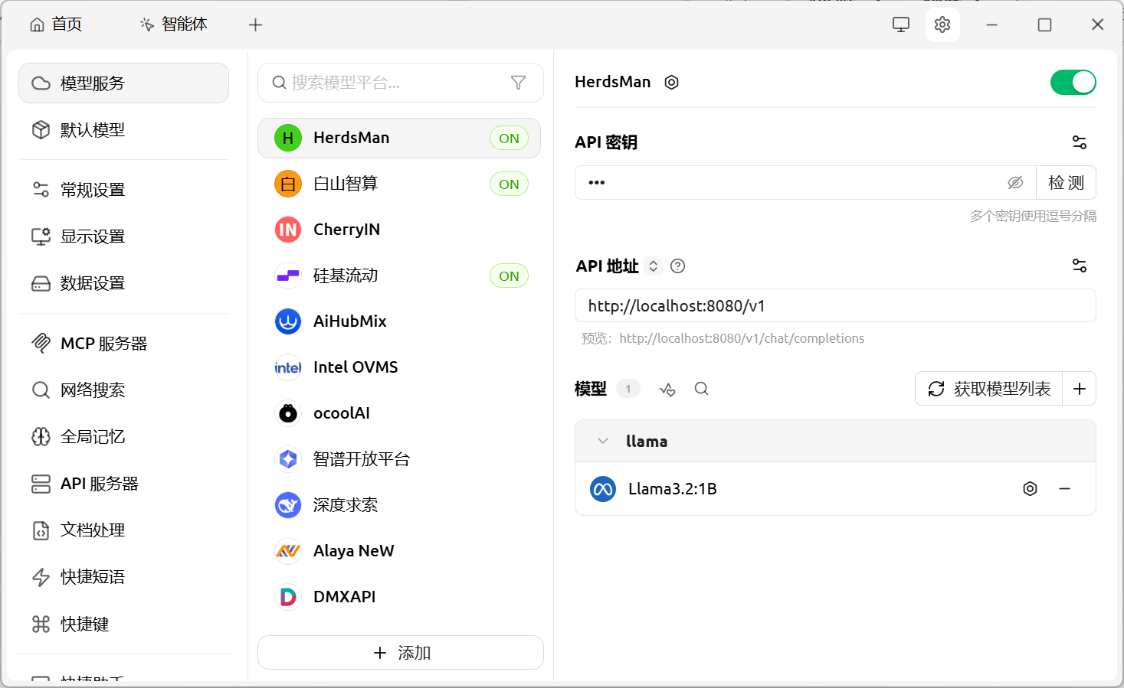Click the AiHubMix blue logo

point(288,321)
